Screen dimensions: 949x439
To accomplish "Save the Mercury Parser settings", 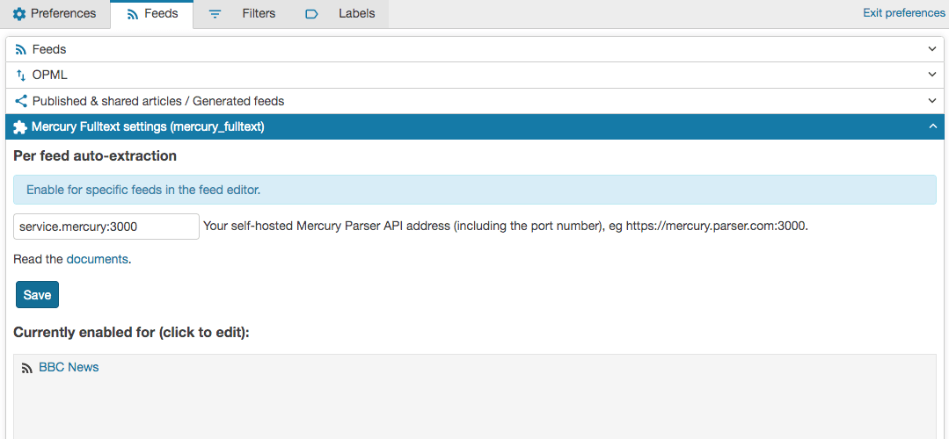I will [x=37, y=295].
